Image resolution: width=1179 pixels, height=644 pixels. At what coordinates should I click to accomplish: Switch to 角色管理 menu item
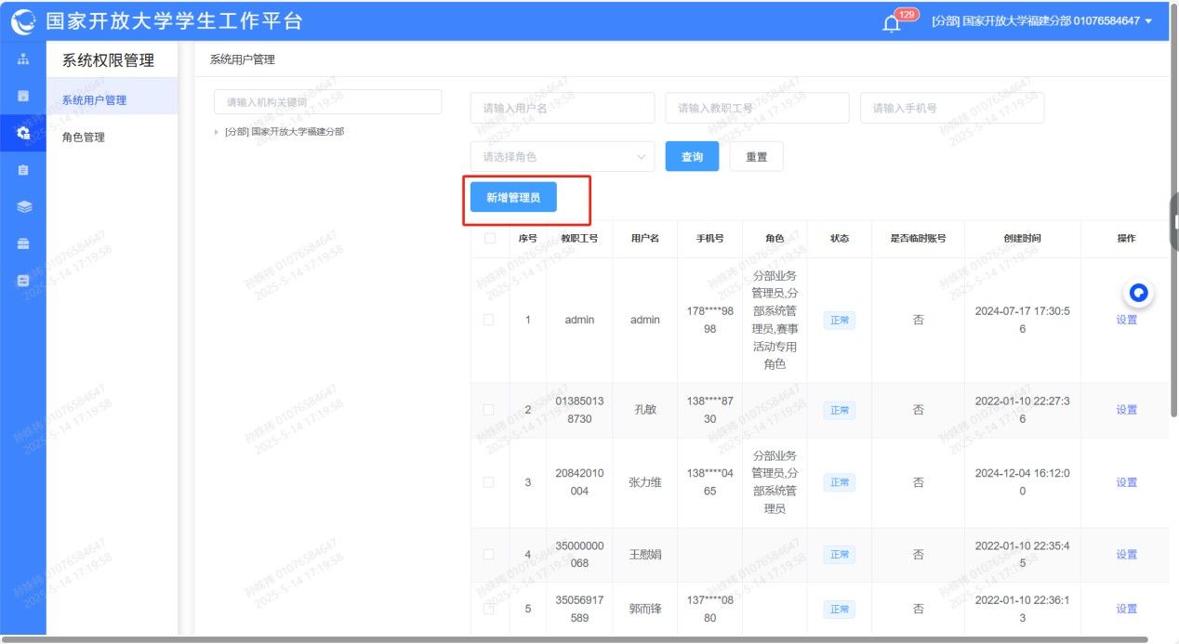(84, 137)
